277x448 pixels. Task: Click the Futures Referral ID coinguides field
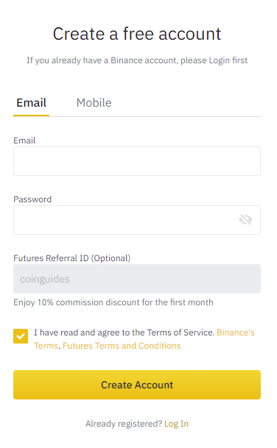click(137, 279)
